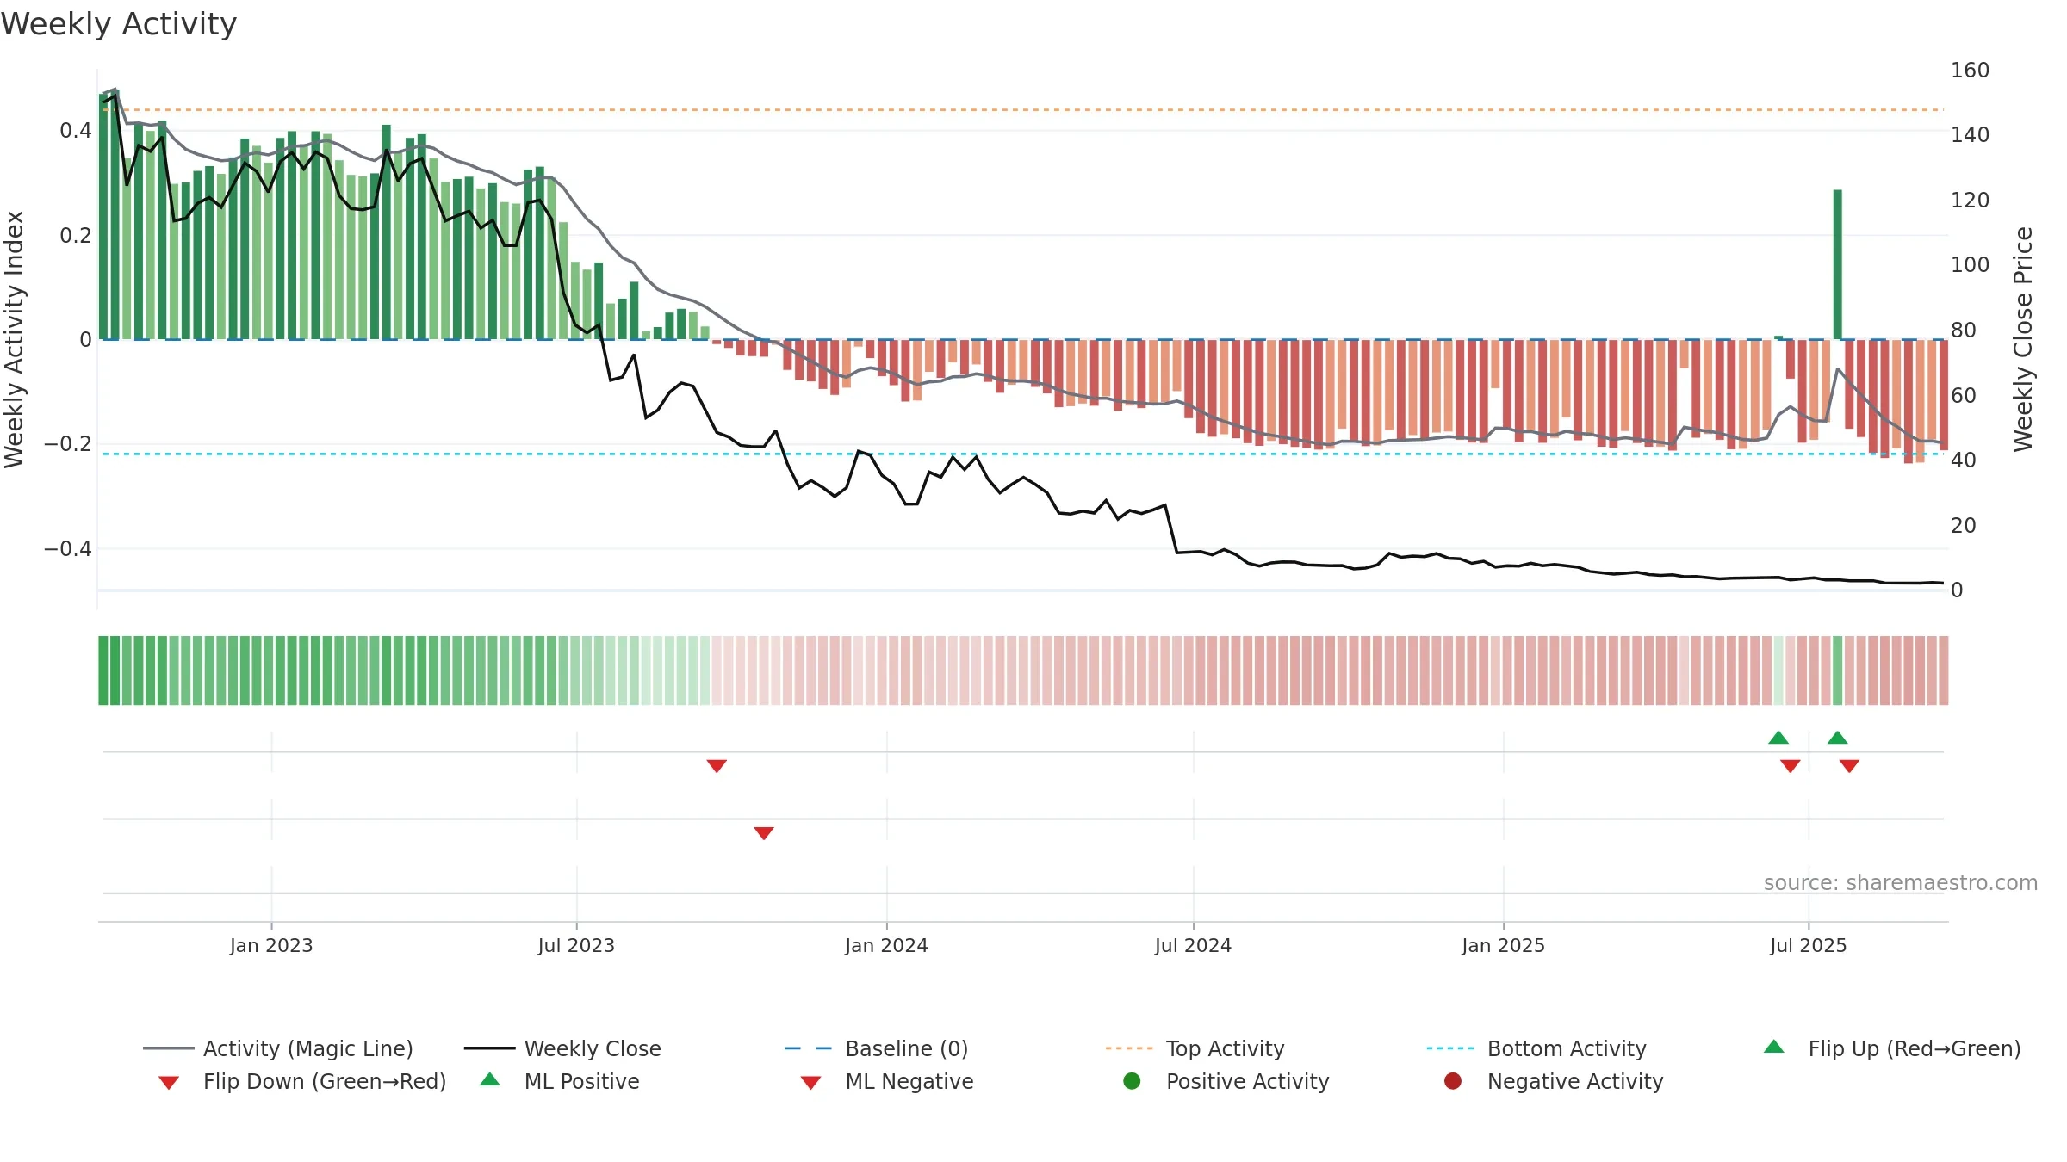Toggle the ML Negative legend entry
Screen dimensions: 2067x1162
887,1081
